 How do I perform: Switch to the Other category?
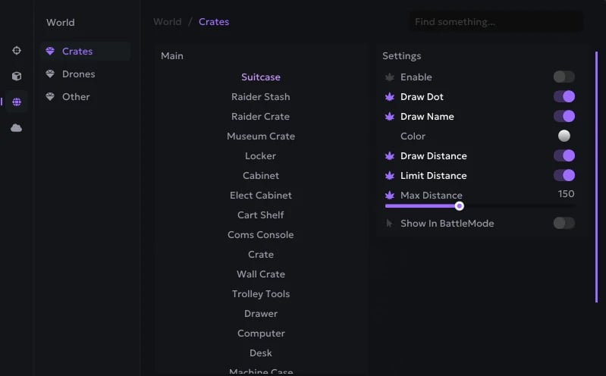click(x=76, y=97)
